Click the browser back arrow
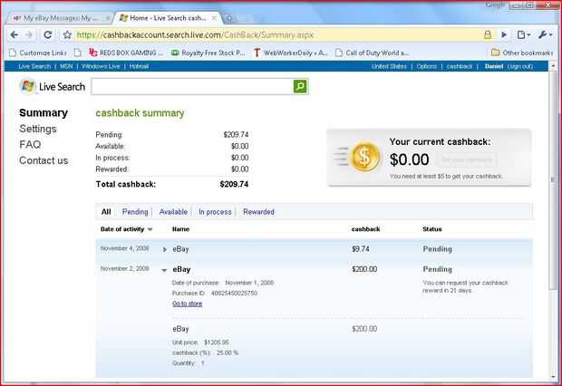Screen dimensions: 562x386 15,34
